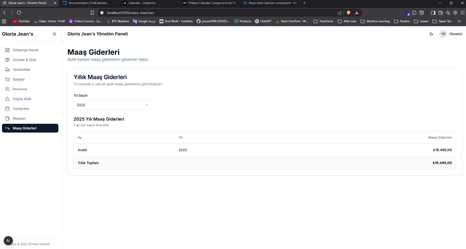
Task: Select the active Maaş Giderleri item
Action: point(30,128)
